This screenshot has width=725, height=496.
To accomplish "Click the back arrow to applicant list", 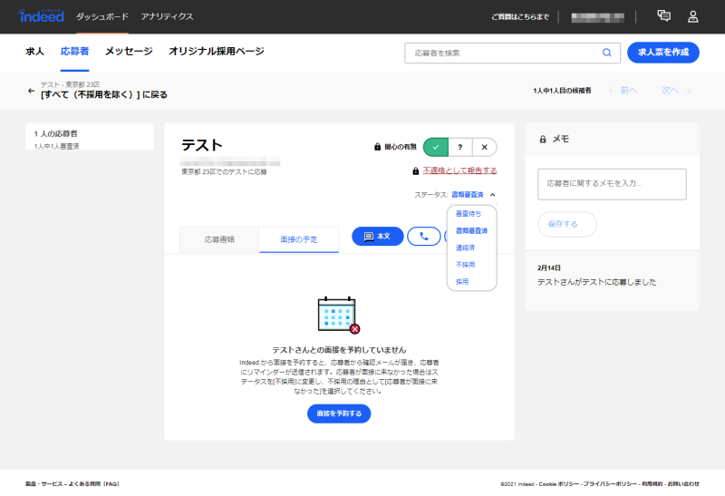I will coord(31,91).
